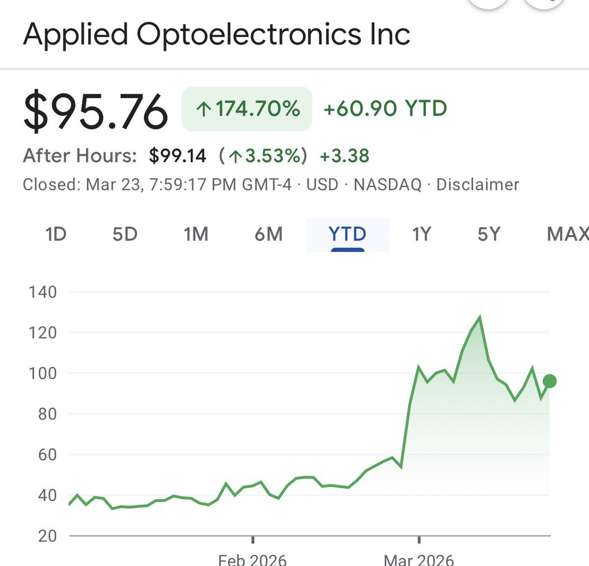Select the 1D time range tab
The width and height of the screenshot is (589, 566).
[x=55, y=234]
